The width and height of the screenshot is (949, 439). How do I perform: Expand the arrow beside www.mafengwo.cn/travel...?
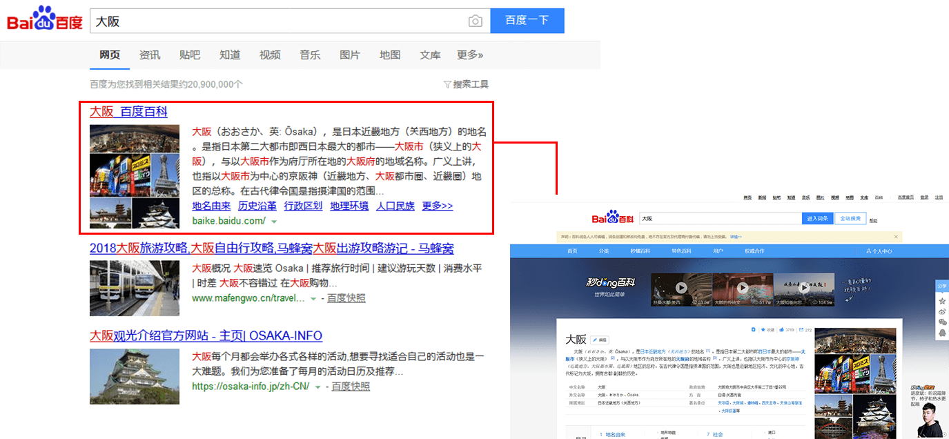pyautogui.click(x=313, y=299)
